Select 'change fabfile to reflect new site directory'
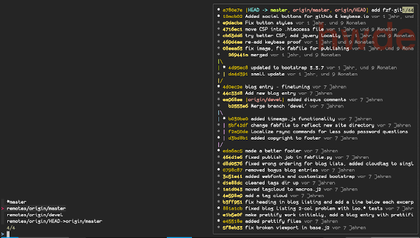This screenshot has width=420, height=238. tap(313, 125)
